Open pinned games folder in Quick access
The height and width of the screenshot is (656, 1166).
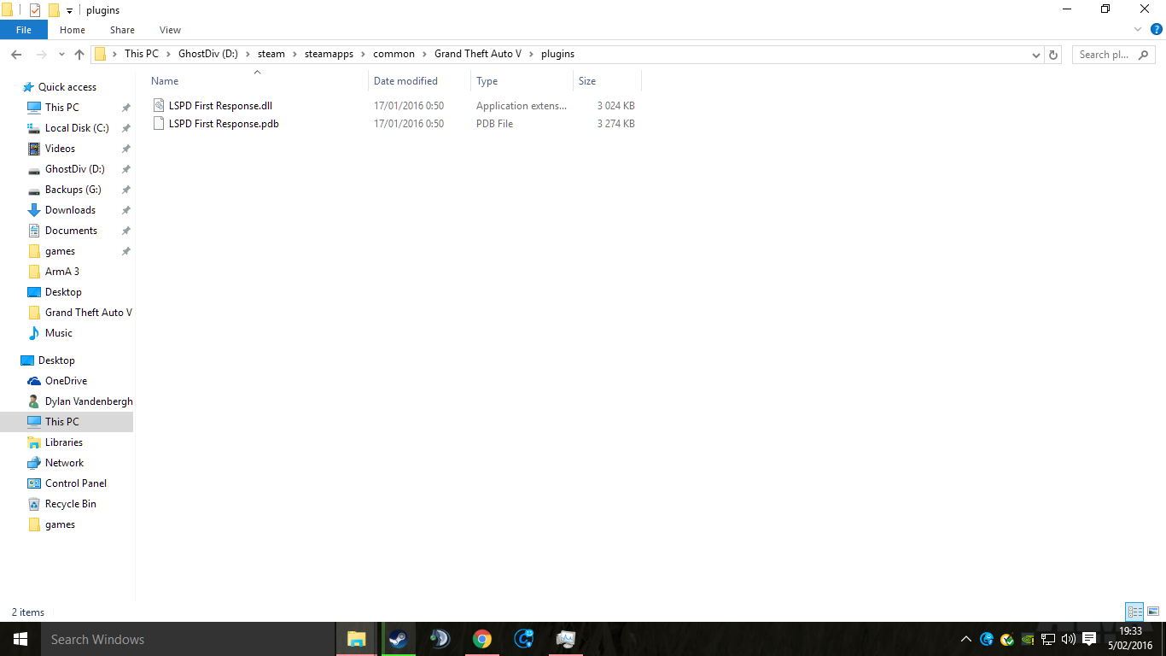tap(60, 251)
